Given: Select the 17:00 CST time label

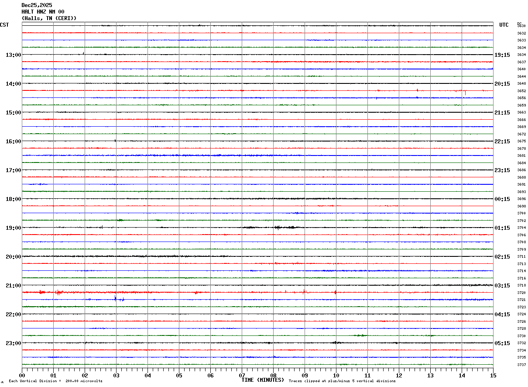Looking at the screenshot, I should click(14, 170).
